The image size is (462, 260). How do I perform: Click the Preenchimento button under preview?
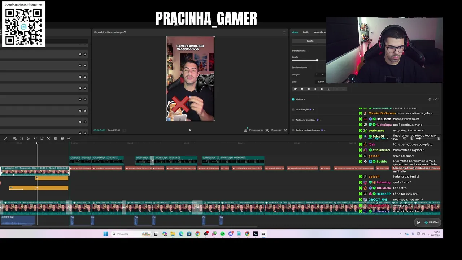256,130
